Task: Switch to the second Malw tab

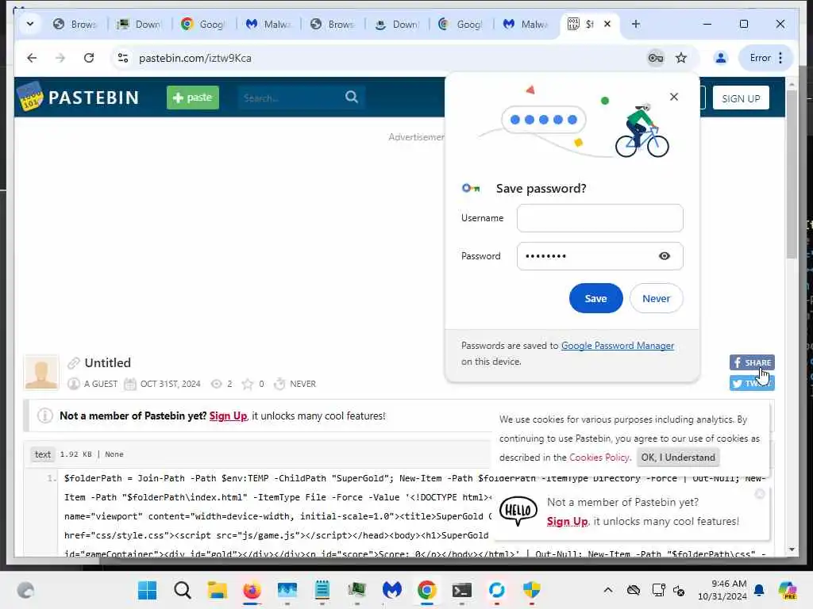Action: [x=525, y=25]
